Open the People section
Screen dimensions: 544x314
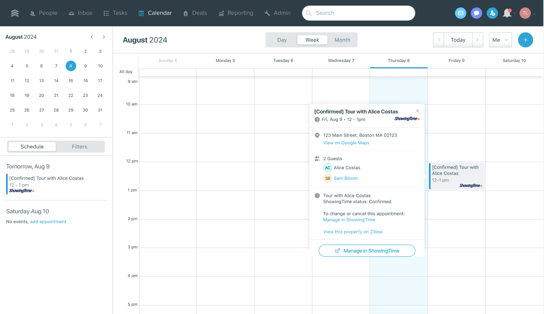pos(43,13)
